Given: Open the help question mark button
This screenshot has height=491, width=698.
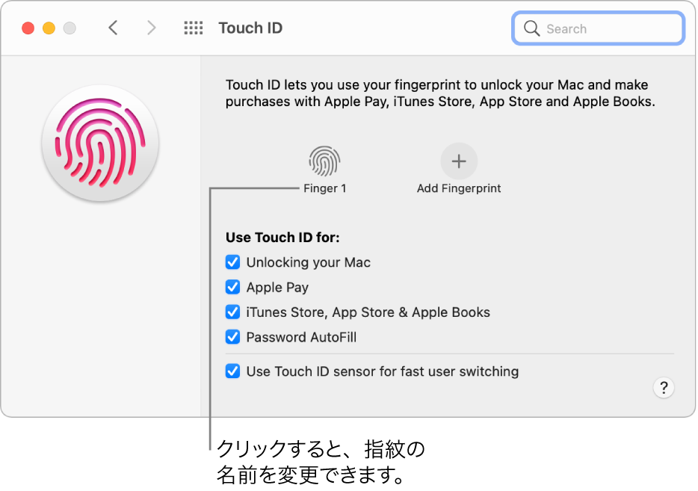Looking at the screenshot, I should [x=663, y=388].
